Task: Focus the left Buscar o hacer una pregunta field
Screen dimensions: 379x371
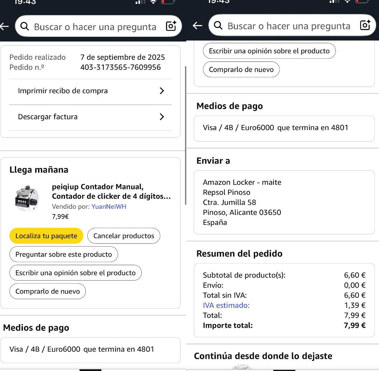Action: click(x=95, y=27)
